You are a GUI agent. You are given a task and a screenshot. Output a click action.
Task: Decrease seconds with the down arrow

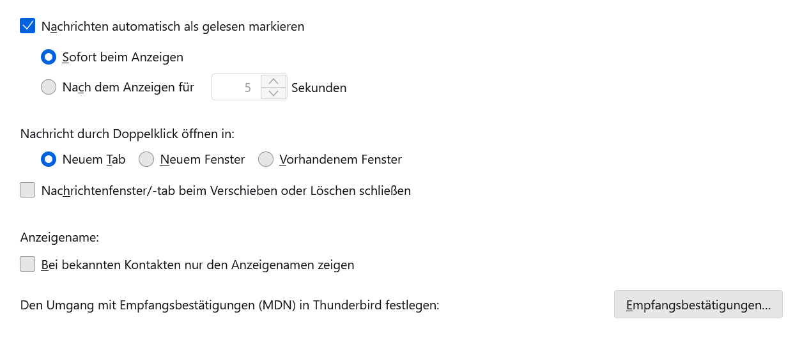[274, 93]
